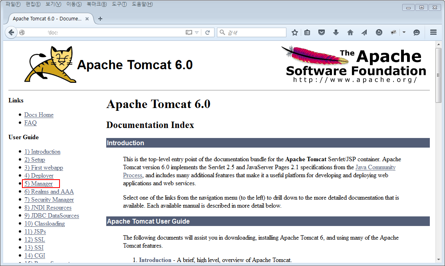Open the FAQ link
The width and height of the screenshot is (445, 266).
(30, 123)
